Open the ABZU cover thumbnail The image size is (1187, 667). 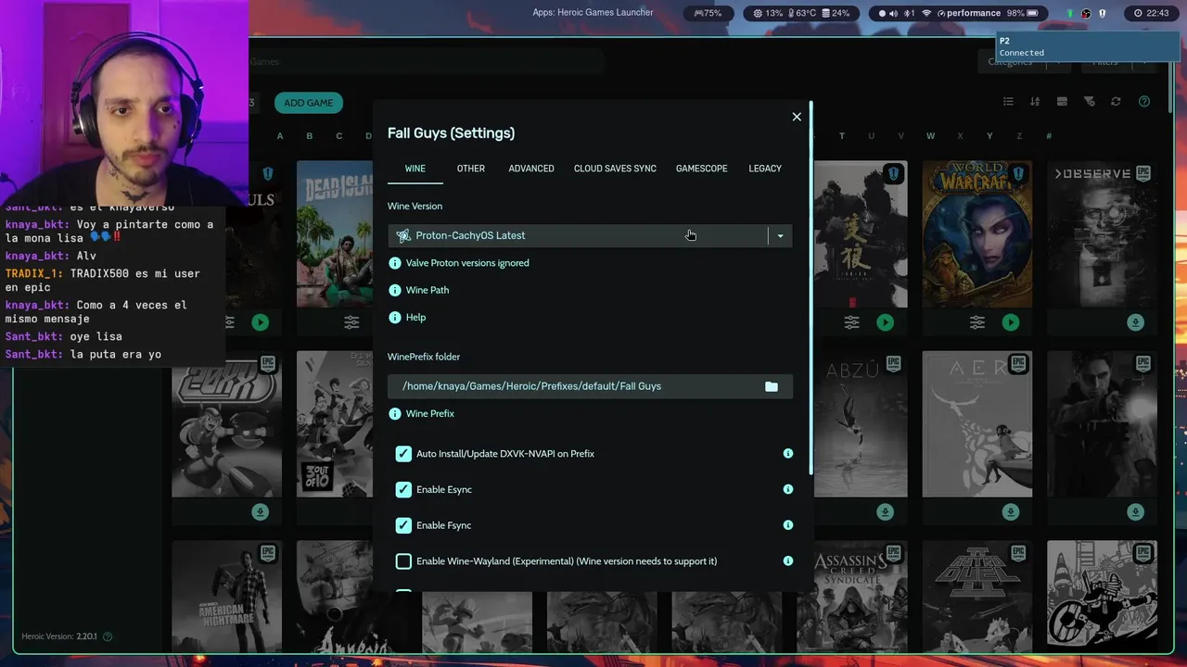point(862,424)
